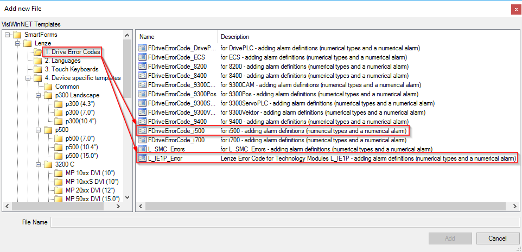
Task: Collapse the SmartForms tree node
Action: tap(7, 35)
